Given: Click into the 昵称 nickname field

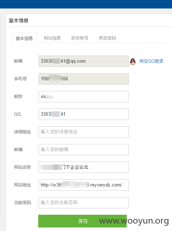Looking at the screenshot, I should [x=84, y=97].
